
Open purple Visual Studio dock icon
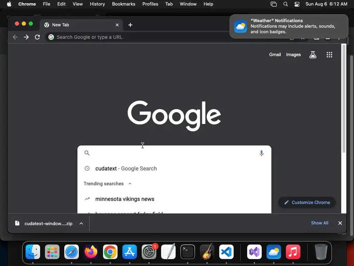click(x=254, y=252)
